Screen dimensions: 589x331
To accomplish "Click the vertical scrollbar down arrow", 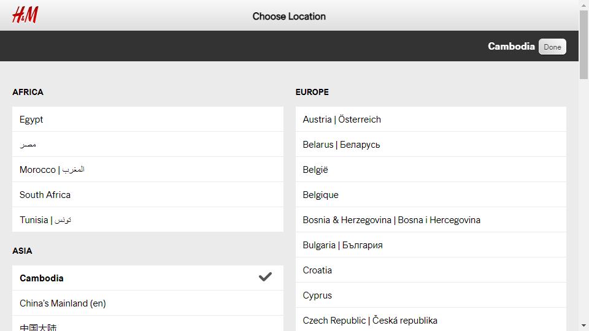I will pyautogui.click(x=583, y=325).
